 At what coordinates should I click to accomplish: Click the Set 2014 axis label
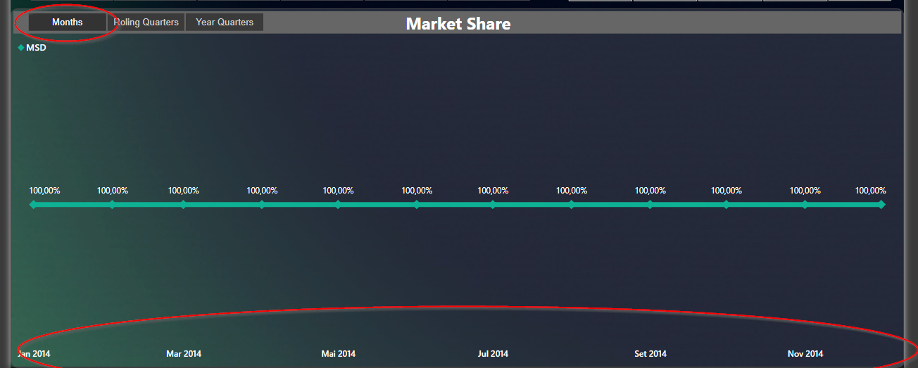pyautogui.click(x=650, y=354)
